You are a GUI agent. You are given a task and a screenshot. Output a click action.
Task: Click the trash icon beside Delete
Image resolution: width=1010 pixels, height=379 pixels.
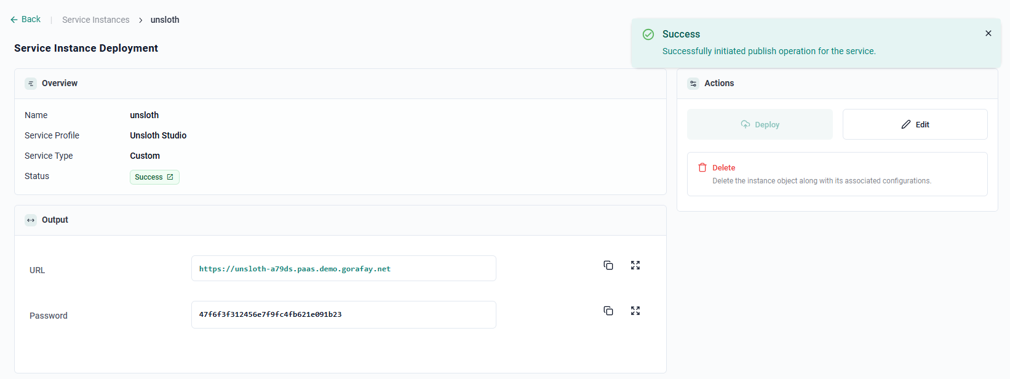click(x=702, y=167)
